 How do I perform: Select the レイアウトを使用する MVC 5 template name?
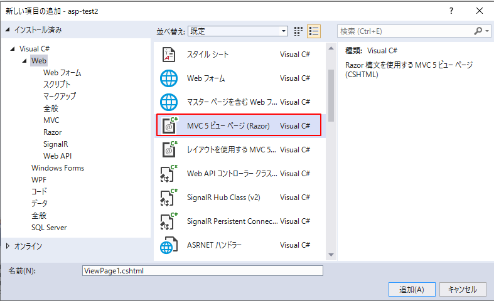[231, 149]
